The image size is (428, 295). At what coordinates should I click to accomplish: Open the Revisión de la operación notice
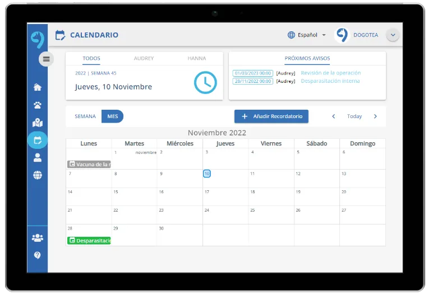331,73
